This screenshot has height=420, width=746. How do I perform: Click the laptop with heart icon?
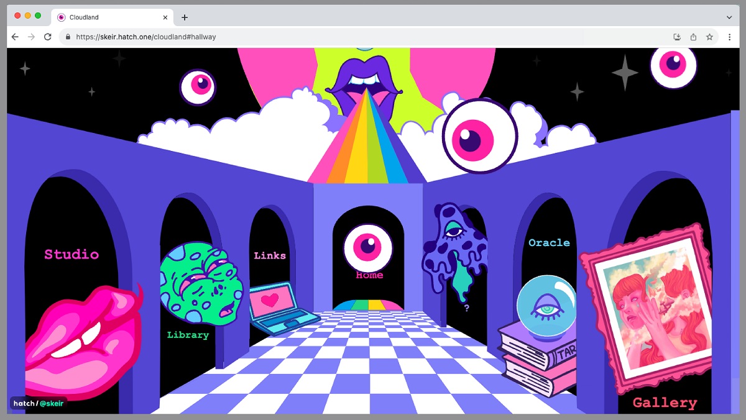point(280,308)
